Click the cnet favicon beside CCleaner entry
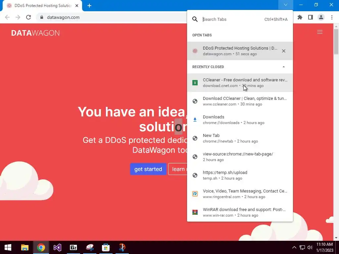 point(195,83)
